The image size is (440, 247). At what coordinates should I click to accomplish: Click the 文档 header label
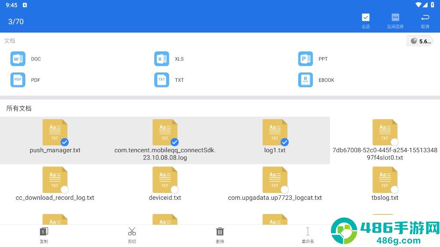click(x=9, y=41)
